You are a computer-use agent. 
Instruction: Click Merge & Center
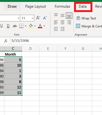pos(89,26)
